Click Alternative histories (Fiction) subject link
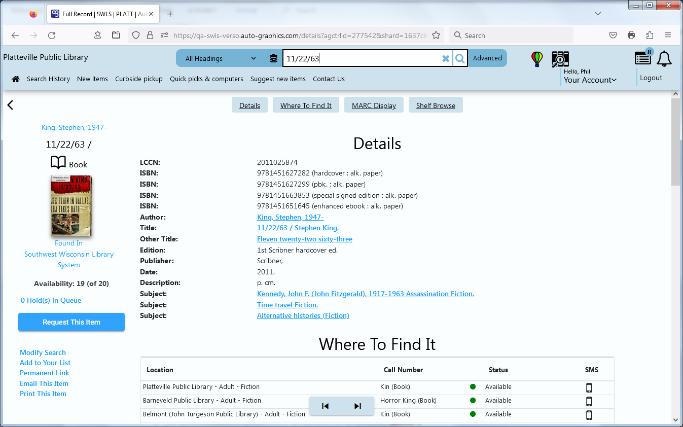 coord(303,315)
